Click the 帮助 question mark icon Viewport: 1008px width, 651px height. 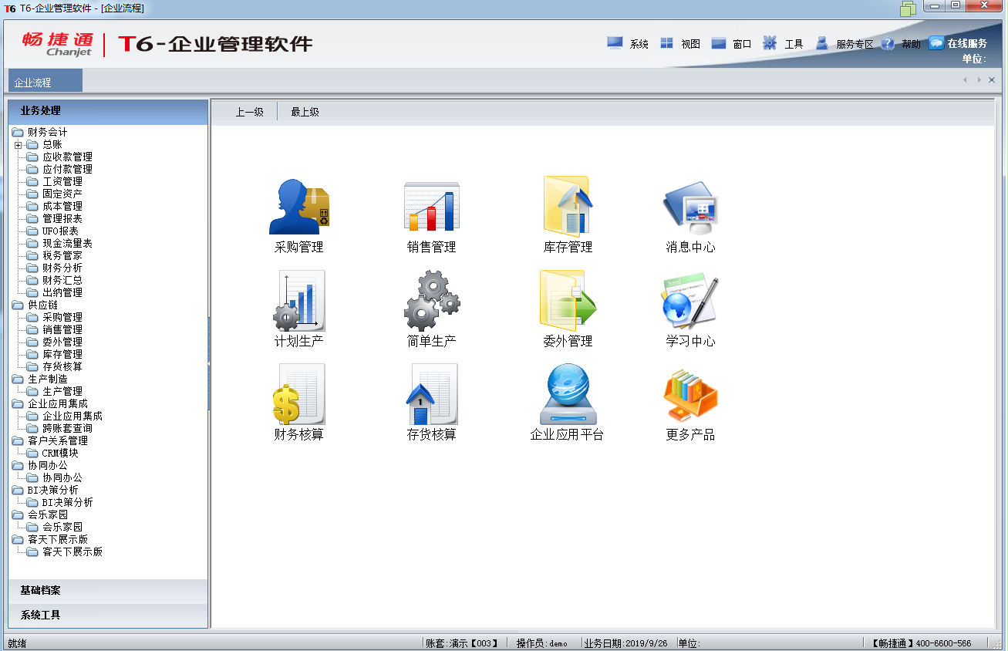(x=888, y=43)
